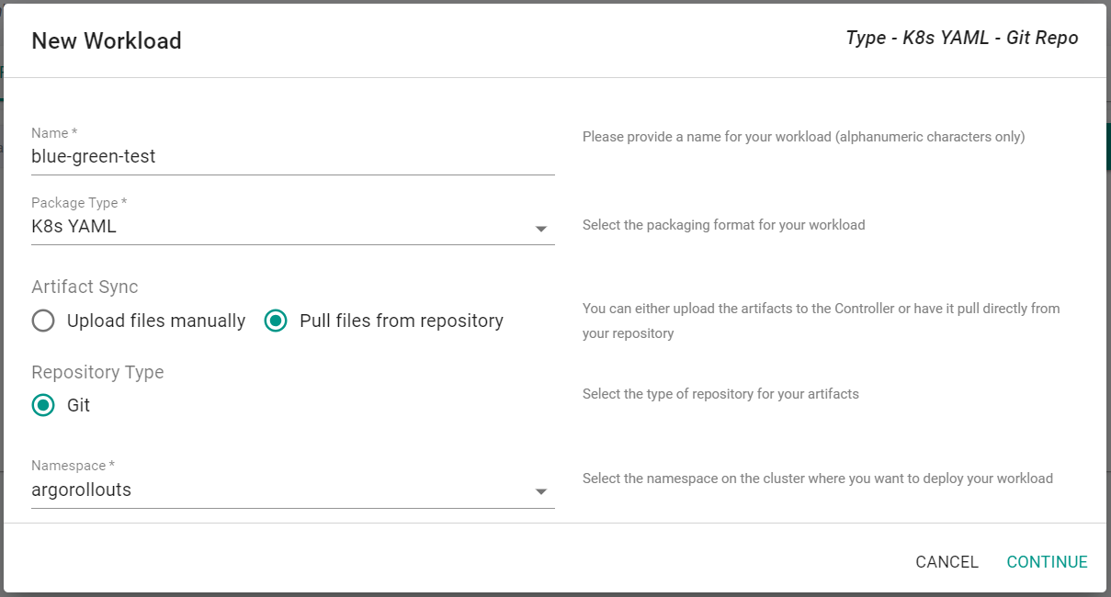Choose the Upload files manually radio button
Viewport: 1111px width, 597px height.
(x=43, y=321)
